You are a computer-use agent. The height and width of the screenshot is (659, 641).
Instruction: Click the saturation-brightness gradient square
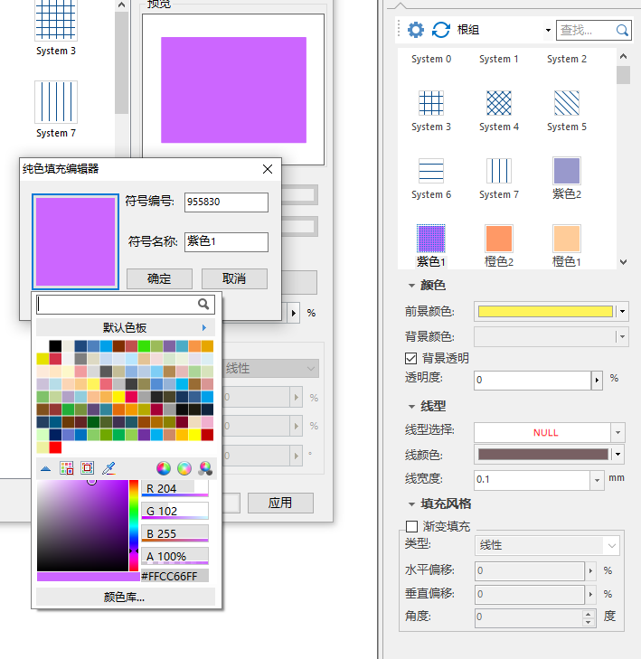[x=82, y=525]
